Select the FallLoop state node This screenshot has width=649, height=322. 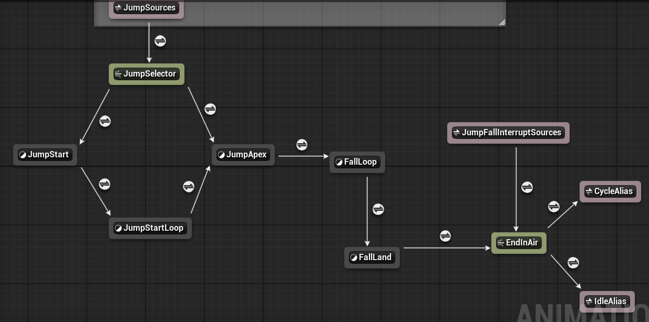tap(357, 162)
